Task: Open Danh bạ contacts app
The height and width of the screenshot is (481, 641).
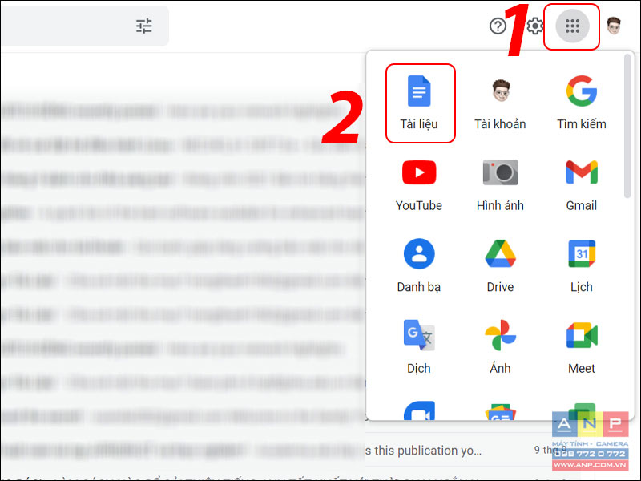Action: tap(419, 266)
